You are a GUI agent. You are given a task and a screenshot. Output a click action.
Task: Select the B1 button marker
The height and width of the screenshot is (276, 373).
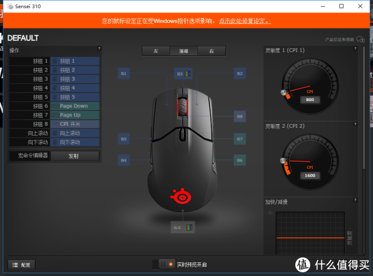pos(124,74)
